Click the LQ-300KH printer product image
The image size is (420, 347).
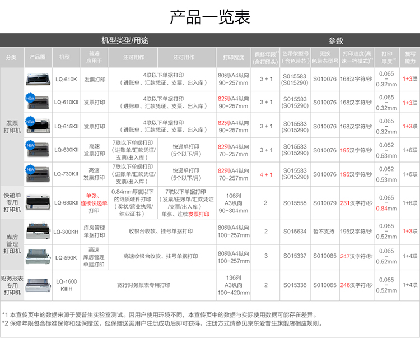pyautogui.click(x=37, y=231)
